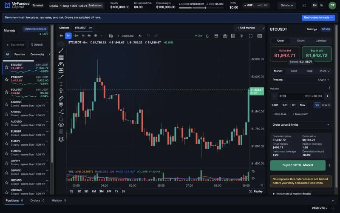Take a chart snapshot with camera
The height and width of the screenshot is (213, 340).
tap(225, 36)
